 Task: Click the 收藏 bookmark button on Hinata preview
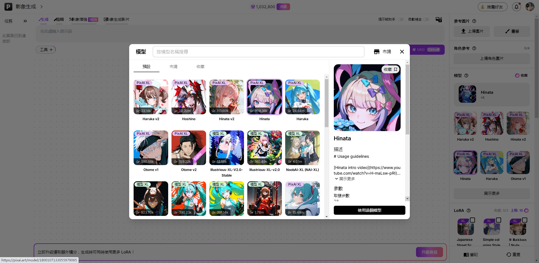pyautogui.click(x=390, y=69)
